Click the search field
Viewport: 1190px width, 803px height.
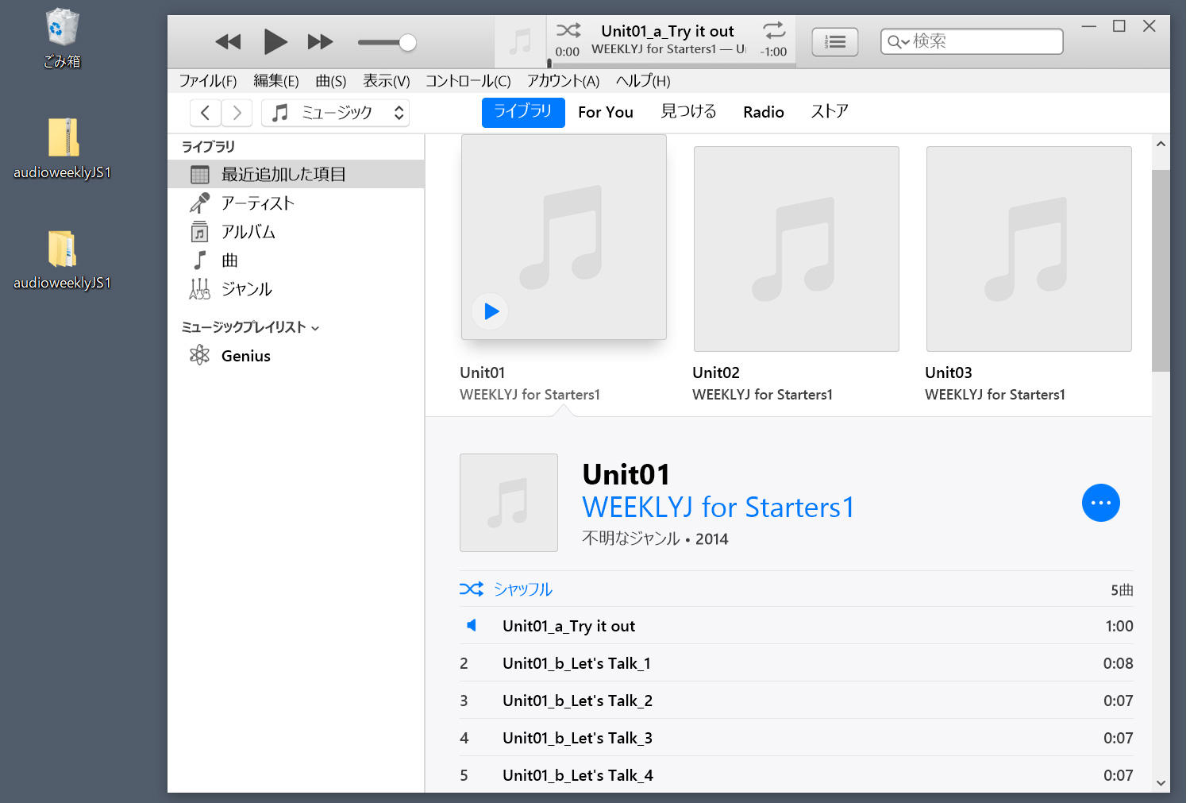click(972, 41)
